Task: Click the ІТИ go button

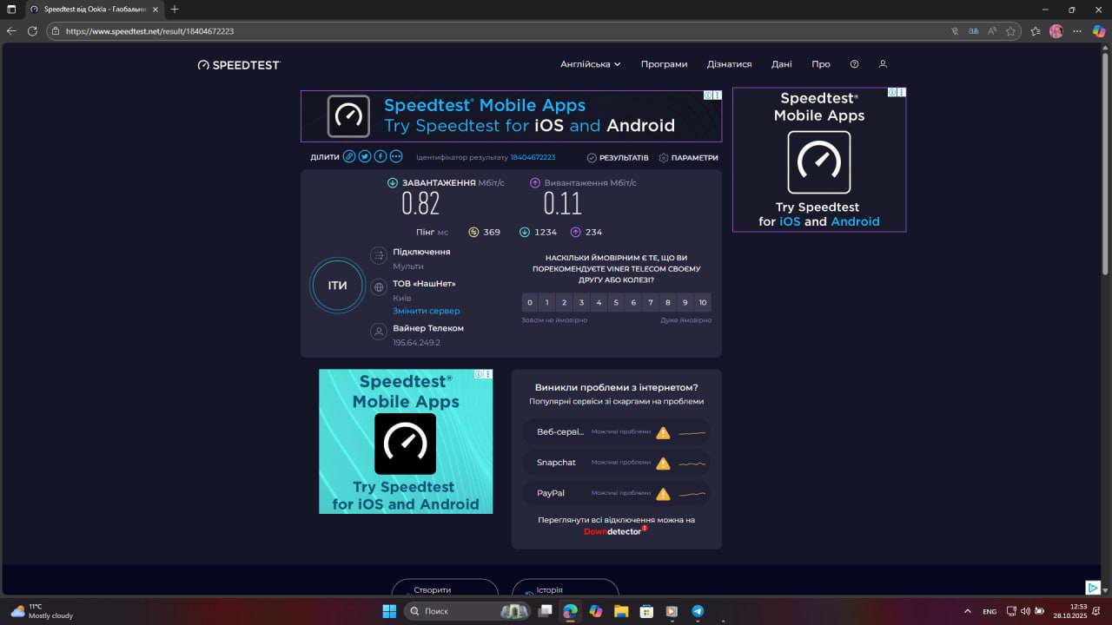Action: [x=337, y=286]
